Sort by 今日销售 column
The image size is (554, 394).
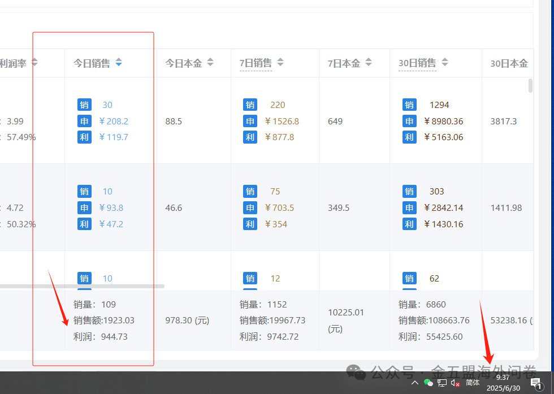click(119, 62)
